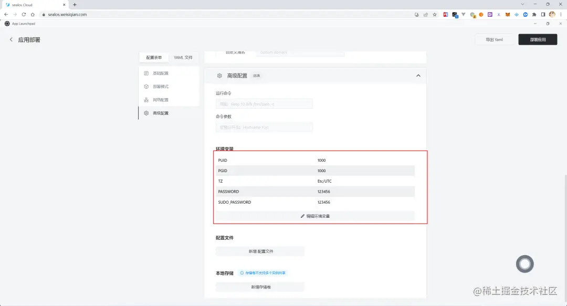
Task: Select the PUID variable name
Action: click(223, 160)
